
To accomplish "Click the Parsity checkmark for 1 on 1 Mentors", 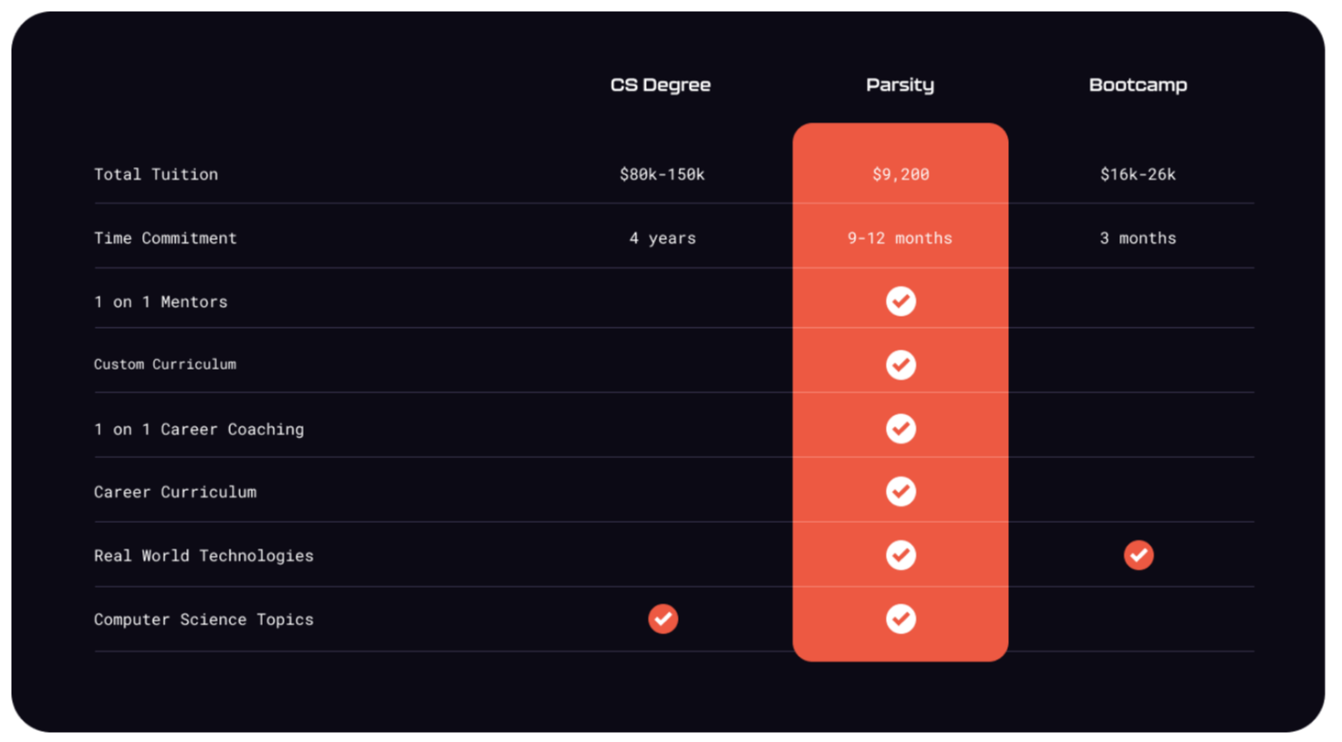I will 900,301.
